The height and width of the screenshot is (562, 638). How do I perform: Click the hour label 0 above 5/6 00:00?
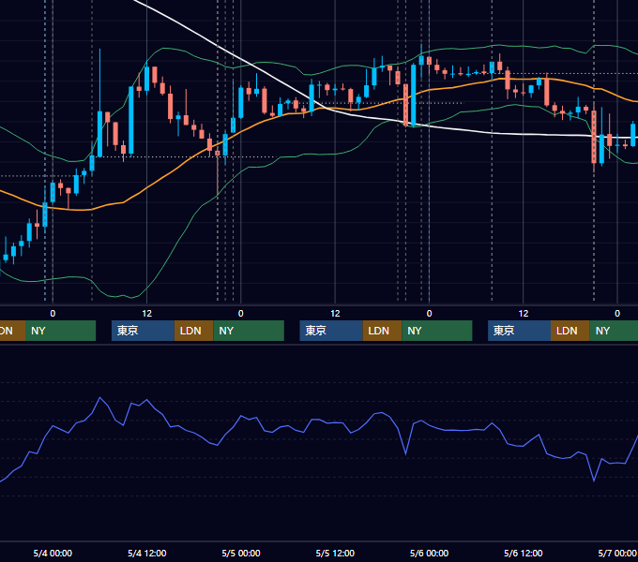pyautogui.click(x=429, y=314)
